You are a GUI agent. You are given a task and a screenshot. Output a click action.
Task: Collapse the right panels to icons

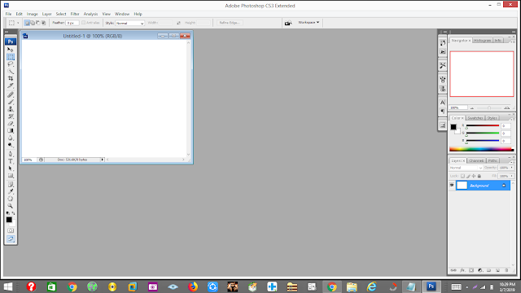click(514, 32)
